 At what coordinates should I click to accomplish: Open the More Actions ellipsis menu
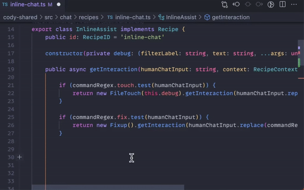click(x=294, y=4)
